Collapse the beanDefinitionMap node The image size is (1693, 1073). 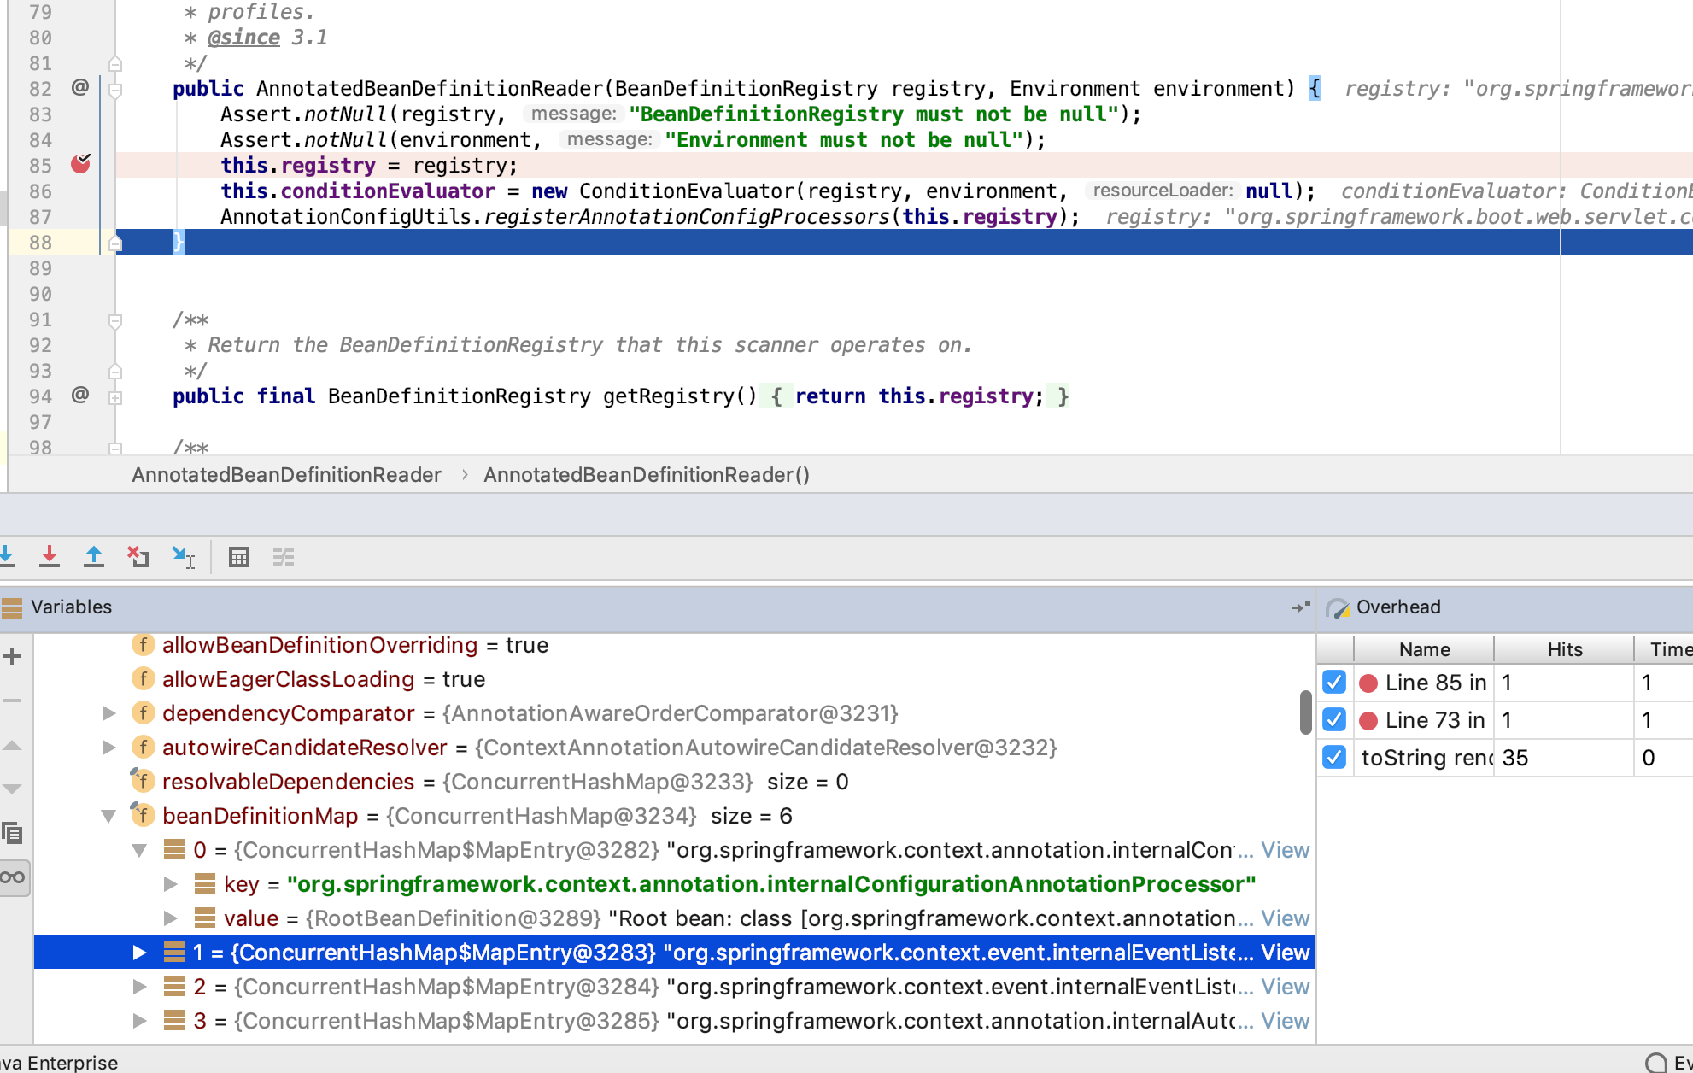click(x=108, y=816)
